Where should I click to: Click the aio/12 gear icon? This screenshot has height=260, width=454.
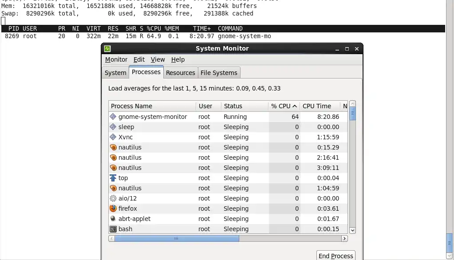point(113,198)
